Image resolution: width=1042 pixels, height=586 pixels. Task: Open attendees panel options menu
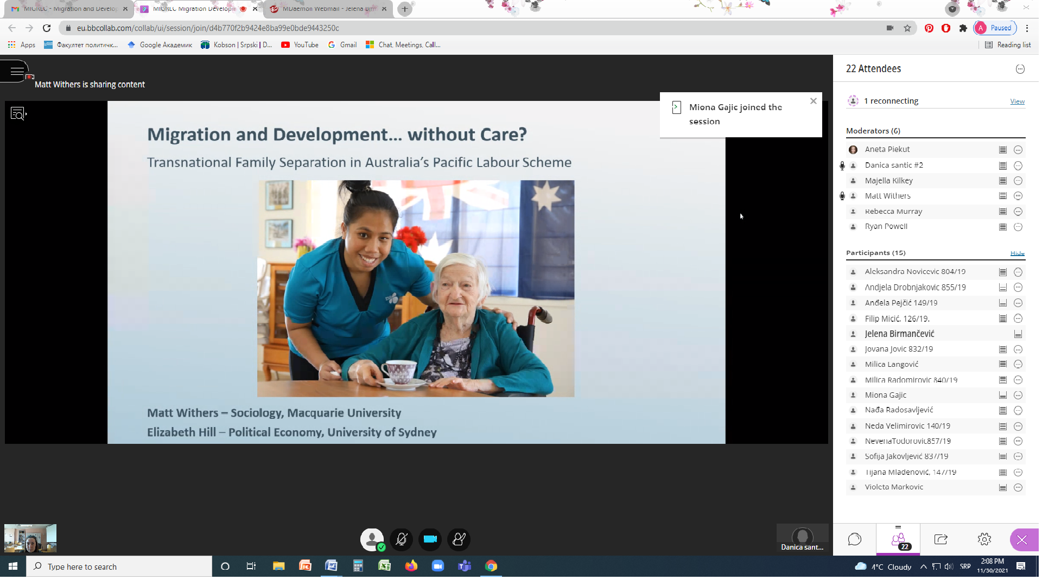pyautogui.click(x=1020, y=69)
